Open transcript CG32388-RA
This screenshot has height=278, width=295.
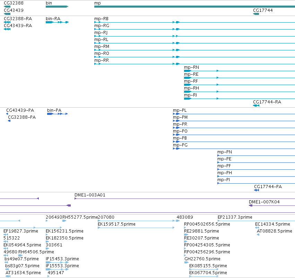coord(18,19)
